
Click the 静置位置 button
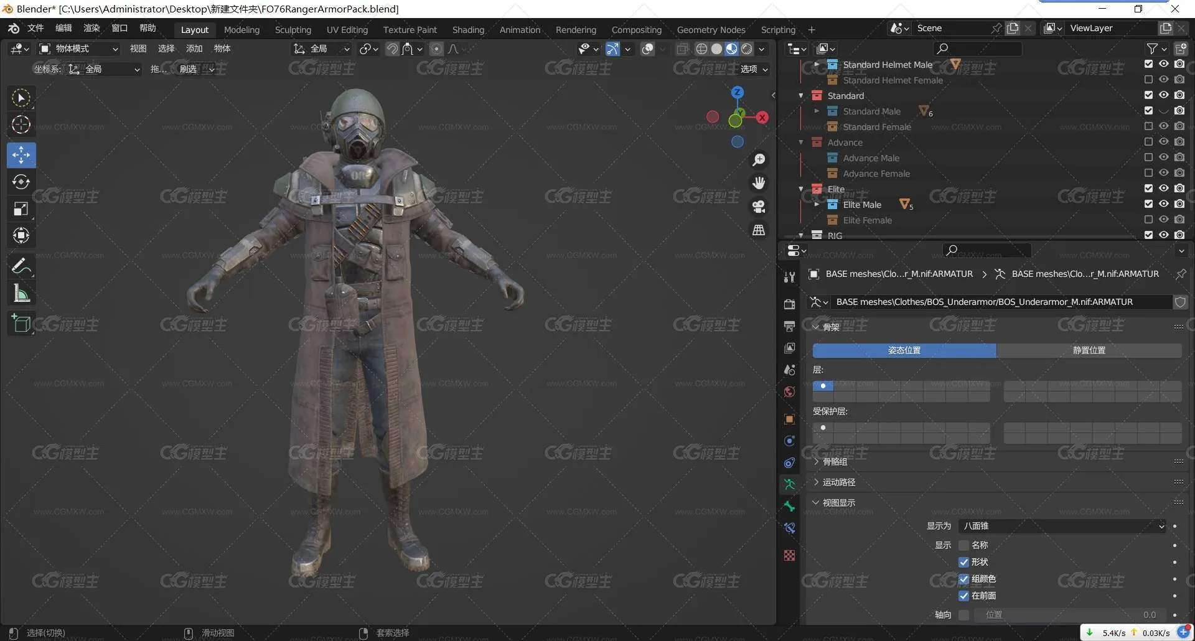click(x=1089, y=350)
